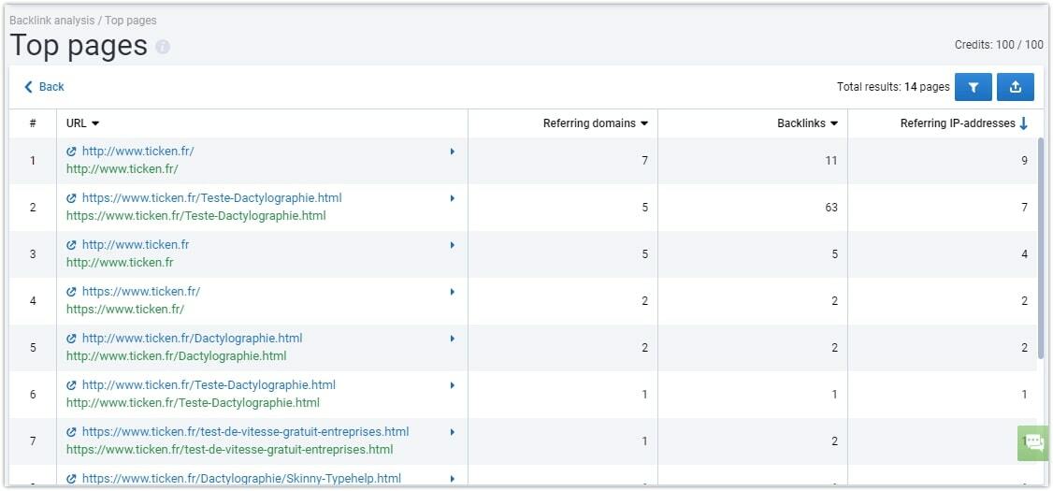Click the info icon beside Top pages heading
Image resolution: width=1053 pixels, height=491 pixels.
tap(163, 47)
